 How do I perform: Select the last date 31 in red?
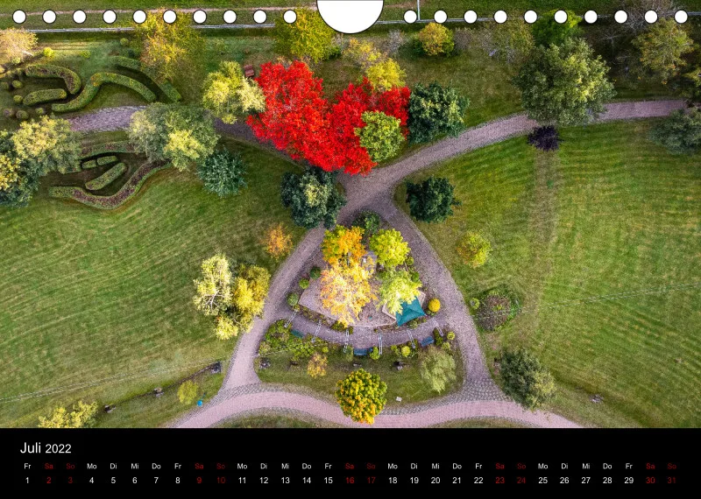pyautogui.click(x=671, y=481)
